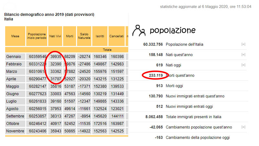Select the Popolazione inizio periodo header
This screenshot has height=146, width=259.
pyautogui.click(x=37, y=36)
